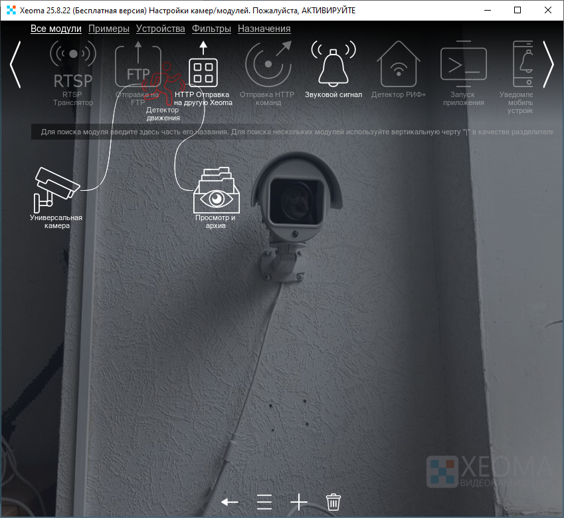Open the Фильтры tab
The width and height of the screenshot is (564, 518).
click(x=211, y=29)
